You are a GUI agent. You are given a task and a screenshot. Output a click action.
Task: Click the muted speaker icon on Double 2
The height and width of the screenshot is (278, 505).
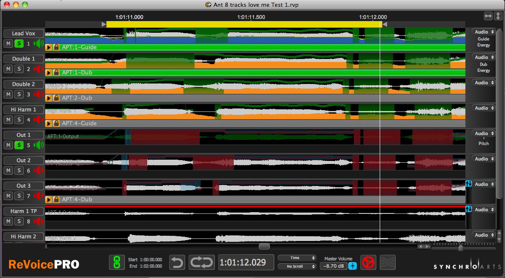coord(40,94)
